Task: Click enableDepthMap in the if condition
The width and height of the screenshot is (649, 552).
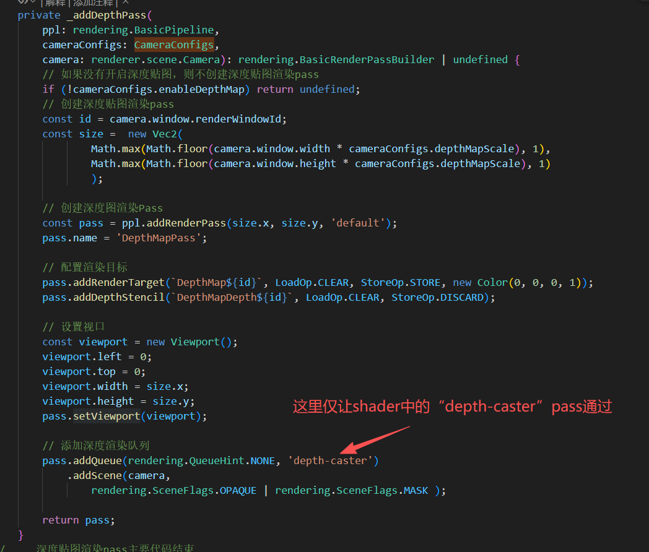Action: [201, 90]
